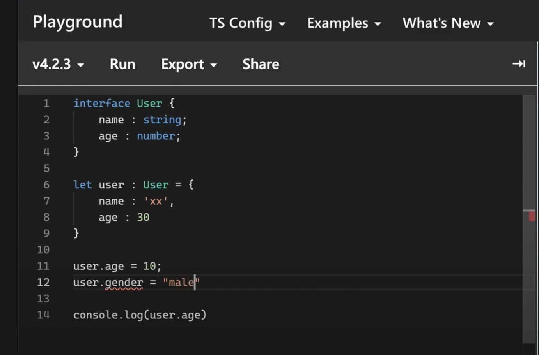Click the Share button
This screenshot has height=355, width=539.
(261, 64)
